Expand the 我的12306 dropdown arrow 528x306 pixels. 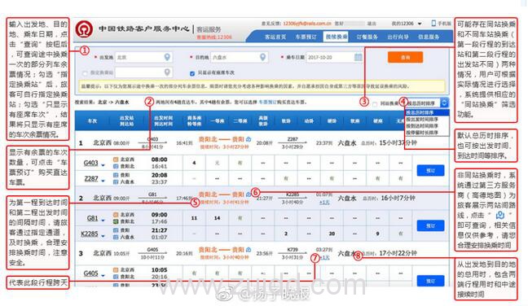[x=420, y=24]
